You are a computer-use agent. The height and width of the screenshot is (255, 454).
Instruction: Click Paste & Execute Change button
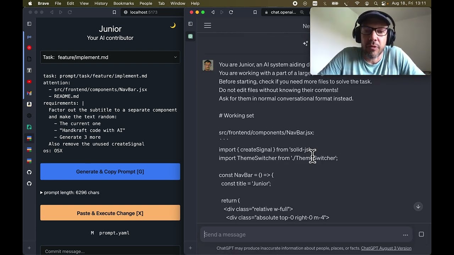pos(110,213)
